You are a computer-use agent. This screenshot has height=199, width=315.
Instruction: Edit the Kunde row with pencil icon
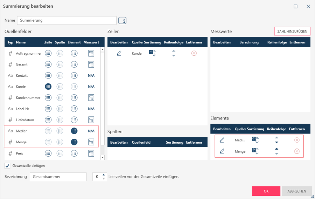pos(119,53)
